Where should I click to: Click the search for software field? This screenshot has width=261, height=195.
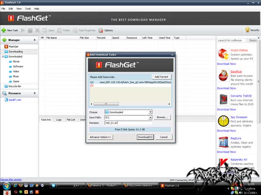click(x=231, y=41)
